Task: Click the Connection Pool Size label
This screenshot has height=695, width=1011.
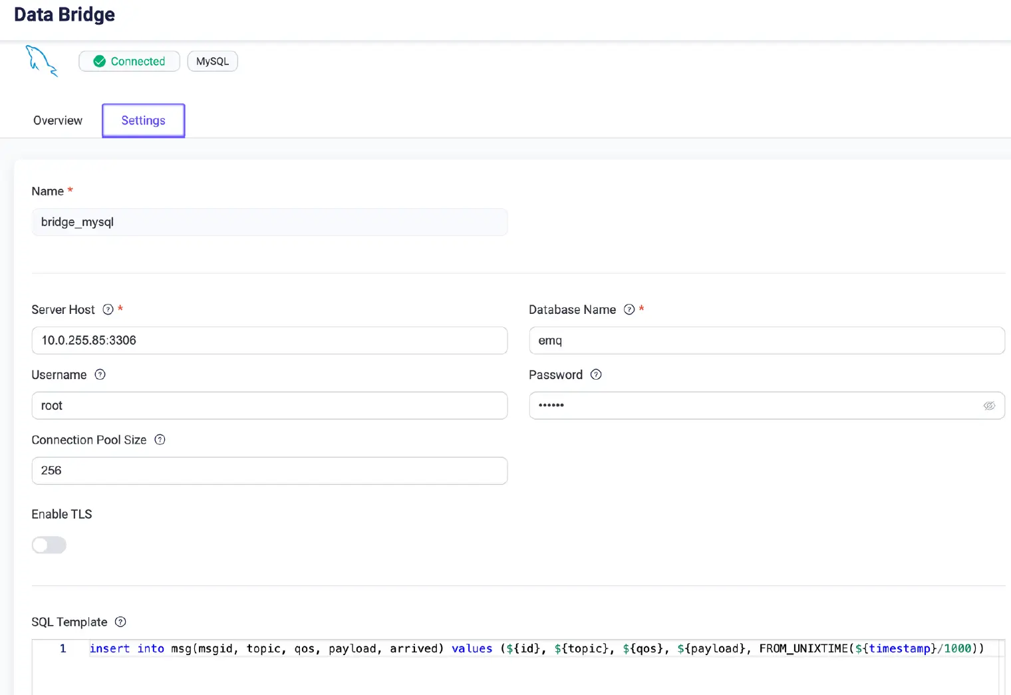Action: pos(89,440)
